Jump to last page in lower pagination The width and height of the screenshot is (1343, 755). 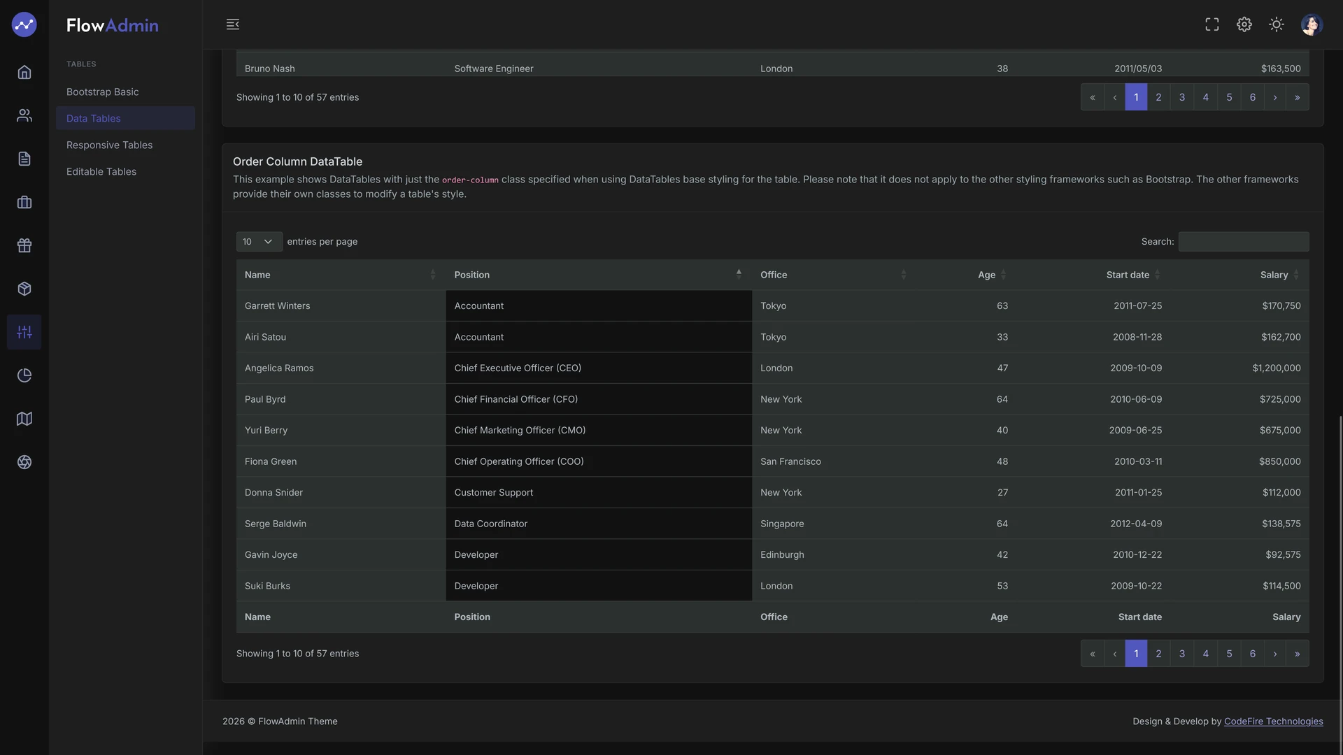(x=1298, y=654)
